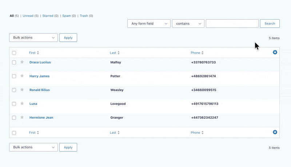
Task: Sort by the Phone column header arrows
Action: point(203,53)
